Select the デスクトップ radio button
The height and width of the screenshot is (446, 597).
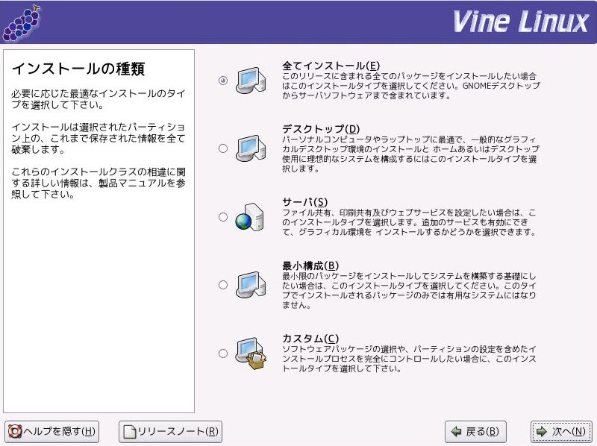[223, 148]
